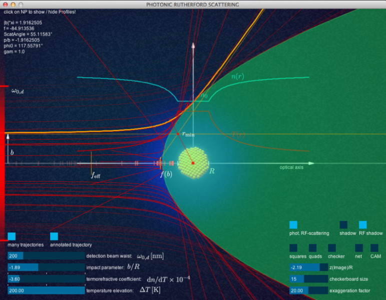Adjust the thermorefractive coefficient slider
Viewport: 386px width, 300px height.
tap(46, 279)
